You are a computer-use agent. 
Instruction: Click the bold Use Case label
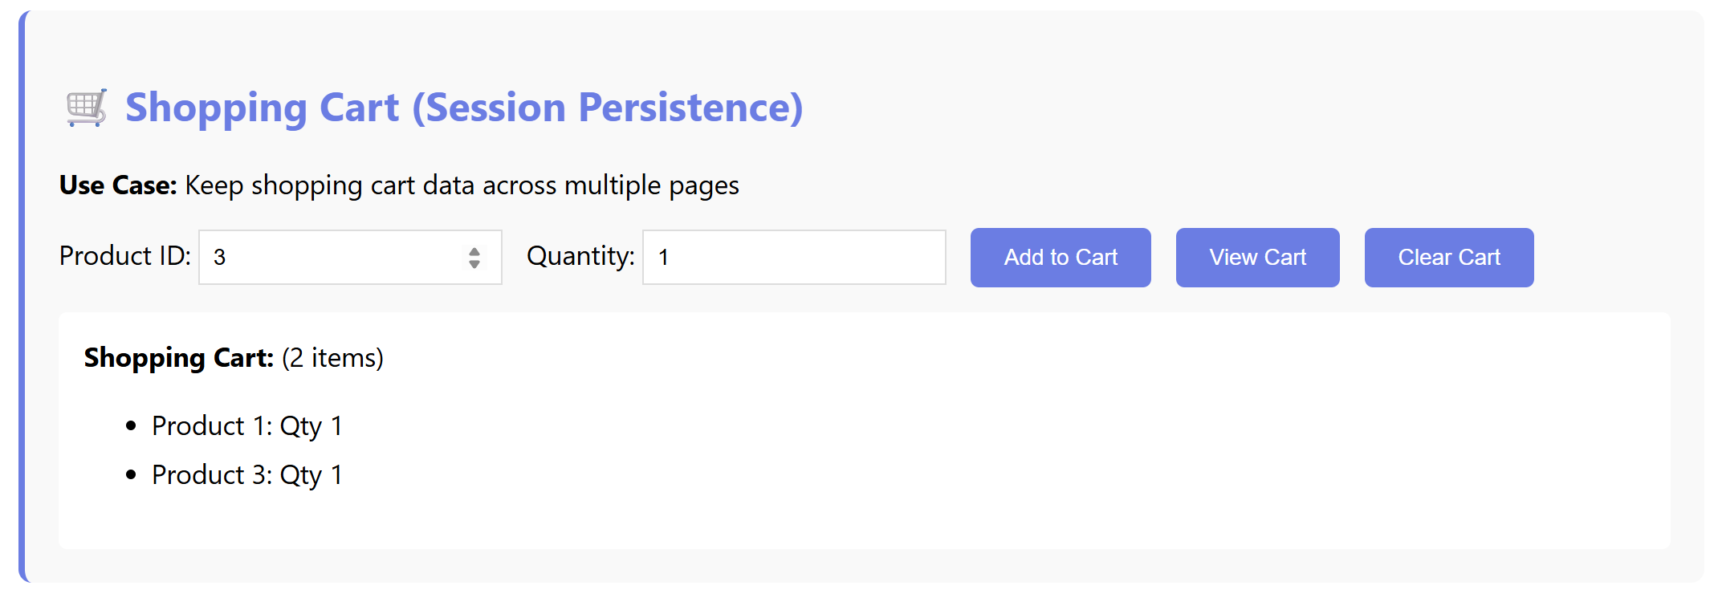(118, 185)
